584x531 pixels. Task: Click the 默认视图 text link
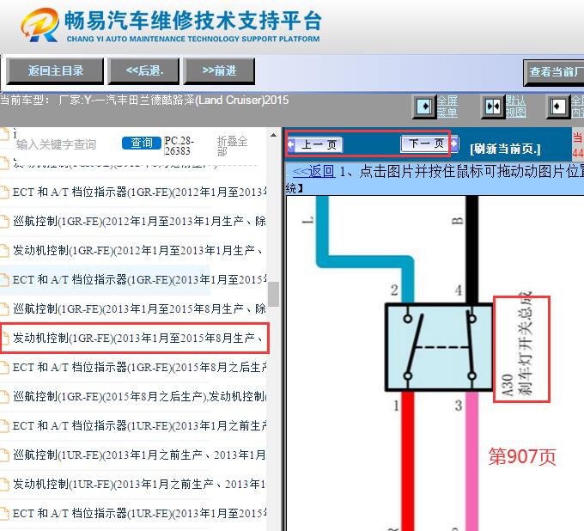click(515, 107)
